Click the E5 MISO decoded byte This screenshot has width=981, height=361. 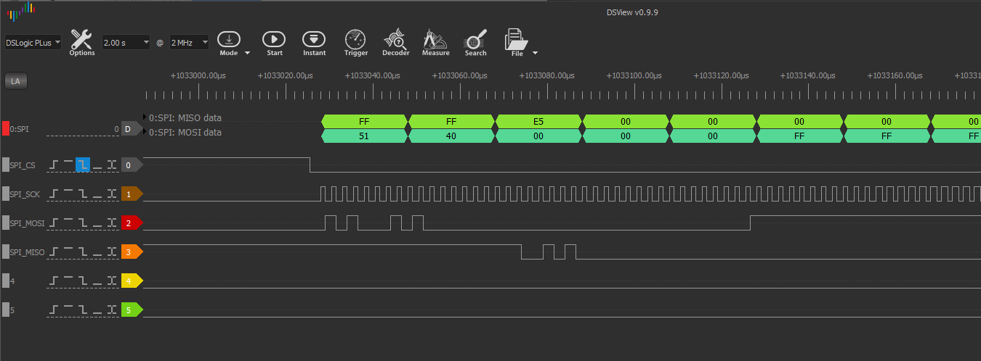click(538, 121)
